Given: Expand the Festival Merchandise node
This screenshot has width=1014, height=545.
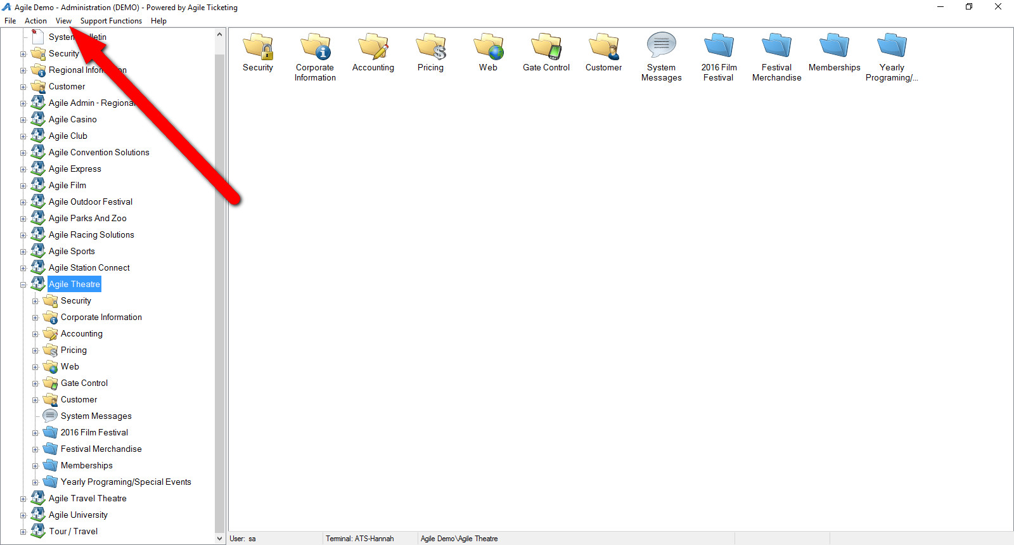Looking at the screenshot, I should 35,449.
